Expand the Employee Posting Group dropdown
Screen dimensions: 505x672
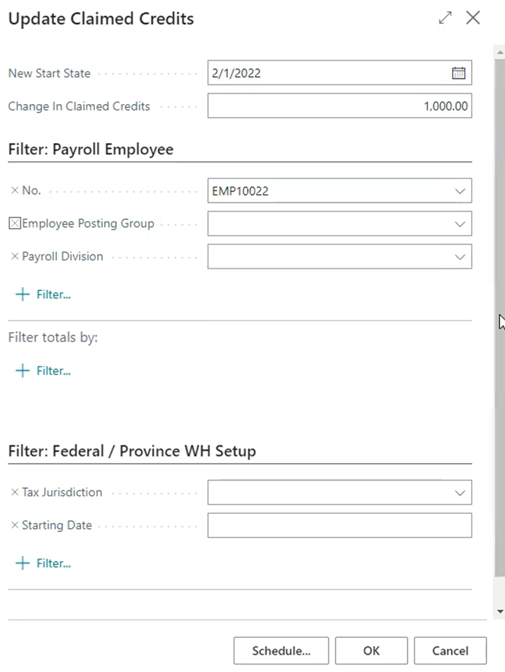click(459, 224)
